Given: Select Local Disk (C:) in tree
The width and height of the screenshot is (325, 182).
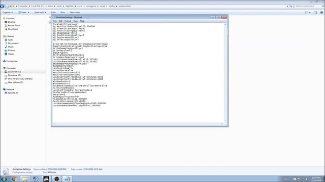Looking at the screenshot, I should coord(14,72).
